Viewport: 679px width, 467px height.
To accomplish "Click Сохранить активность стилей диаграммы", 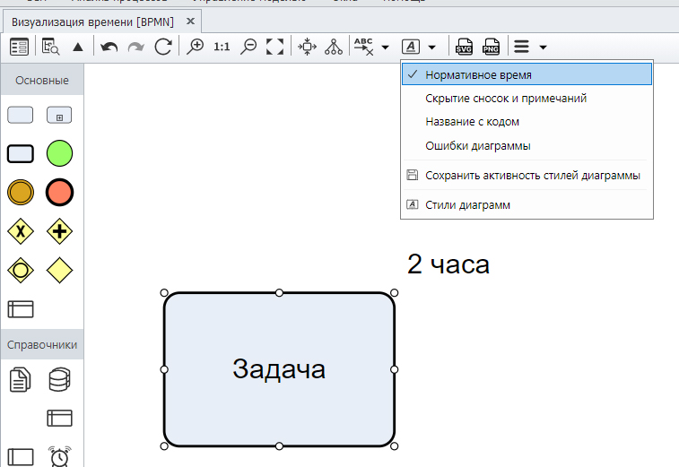I will point(532,175).
